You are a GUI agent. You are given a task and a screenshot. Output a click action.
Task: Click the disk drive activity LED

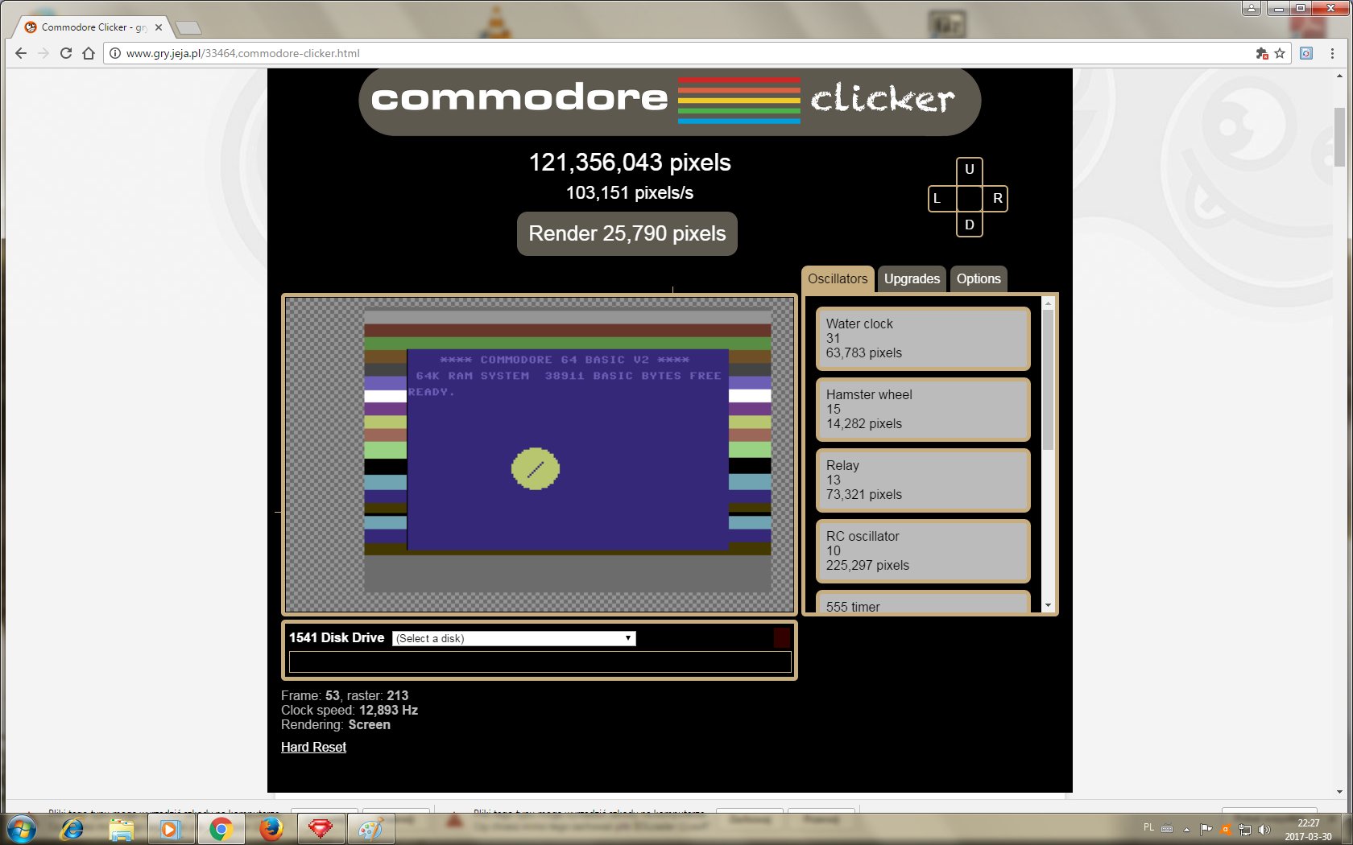(782, 638)
